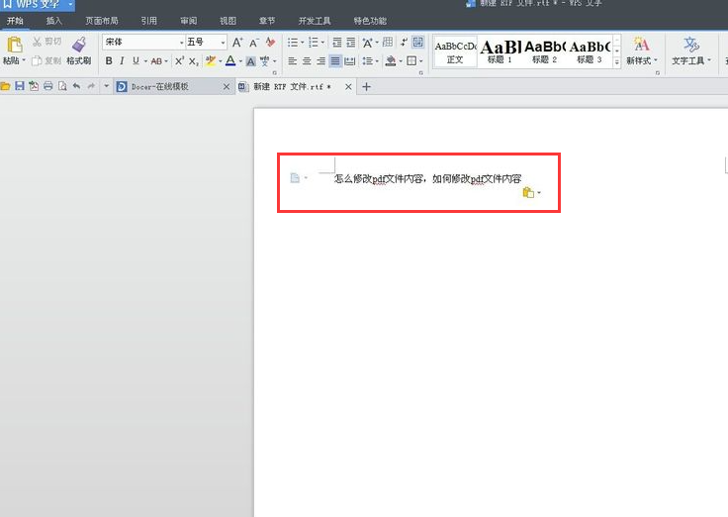
Task: Click the clear formatting eraser icon
Action: (271, 43)
